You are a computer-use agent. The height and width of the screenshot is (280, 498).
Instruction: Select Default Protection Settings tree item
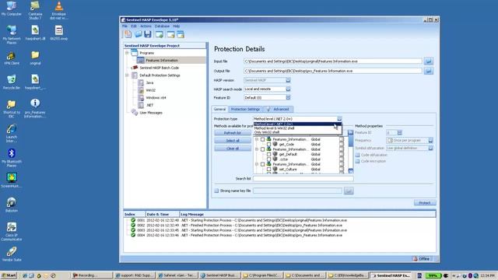click(160, 75)
